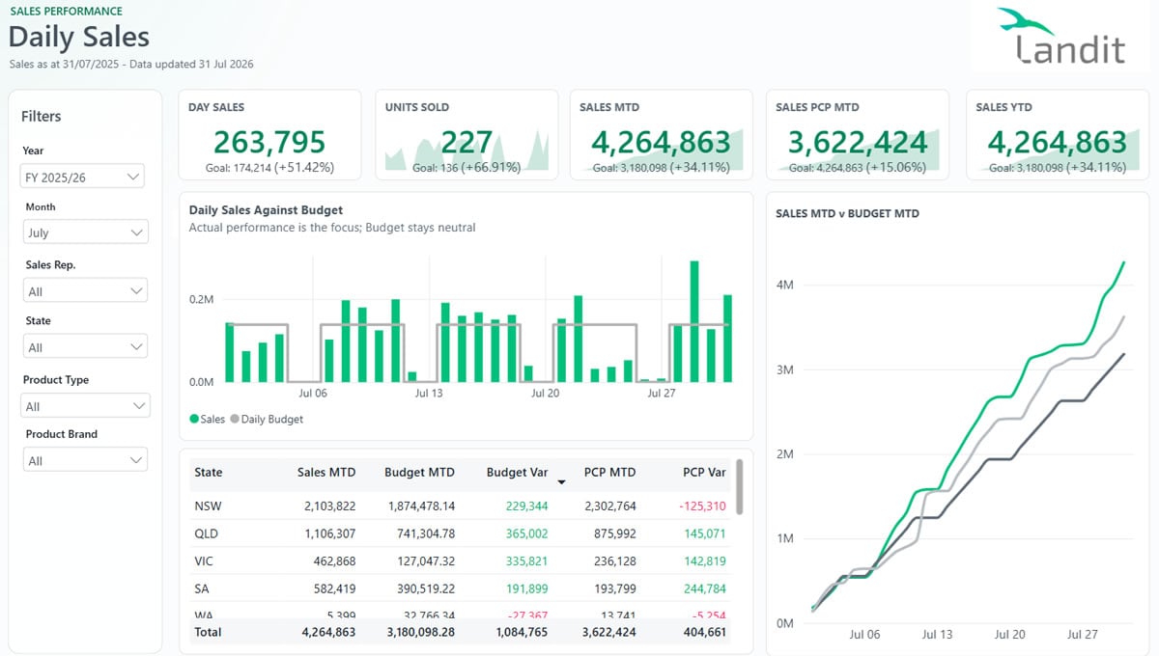Click the SALES MTD v BUDGET MTD chart title
Viewport: 1159px width, 656px height.
click(847, 213)
